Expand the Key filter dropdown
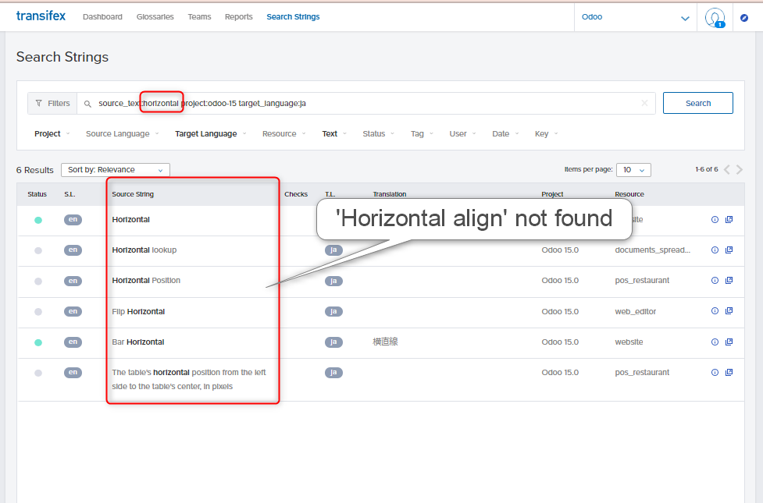 (547, 133)
